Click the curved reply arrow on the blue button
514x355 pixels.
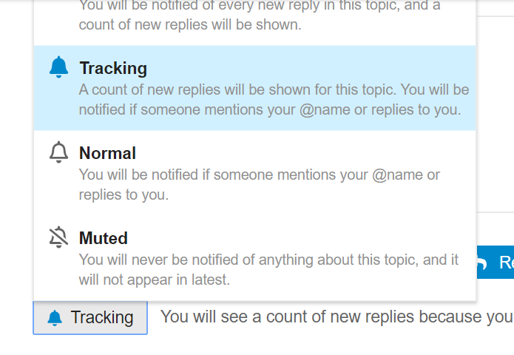(482, 263)
